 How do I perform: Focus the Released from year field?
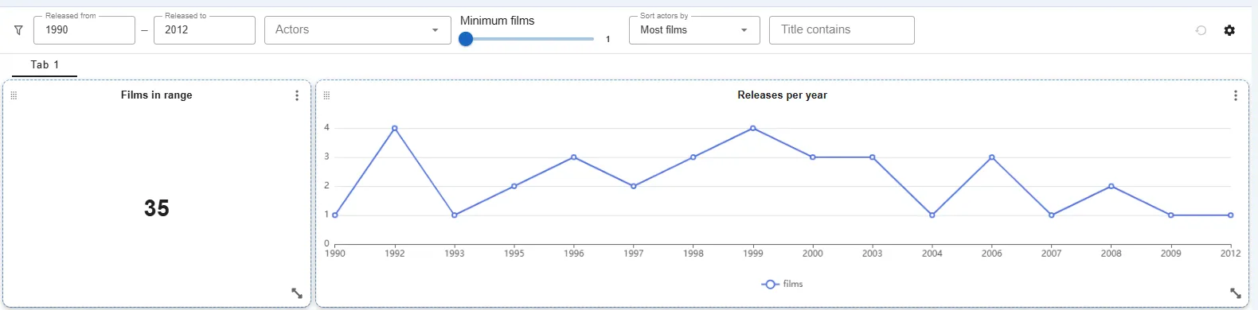pyautogui.click(x=84, y=30)
